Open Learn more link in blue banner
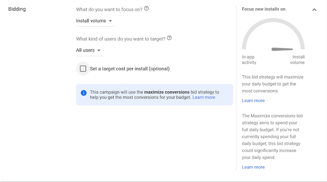 point(204,98)
